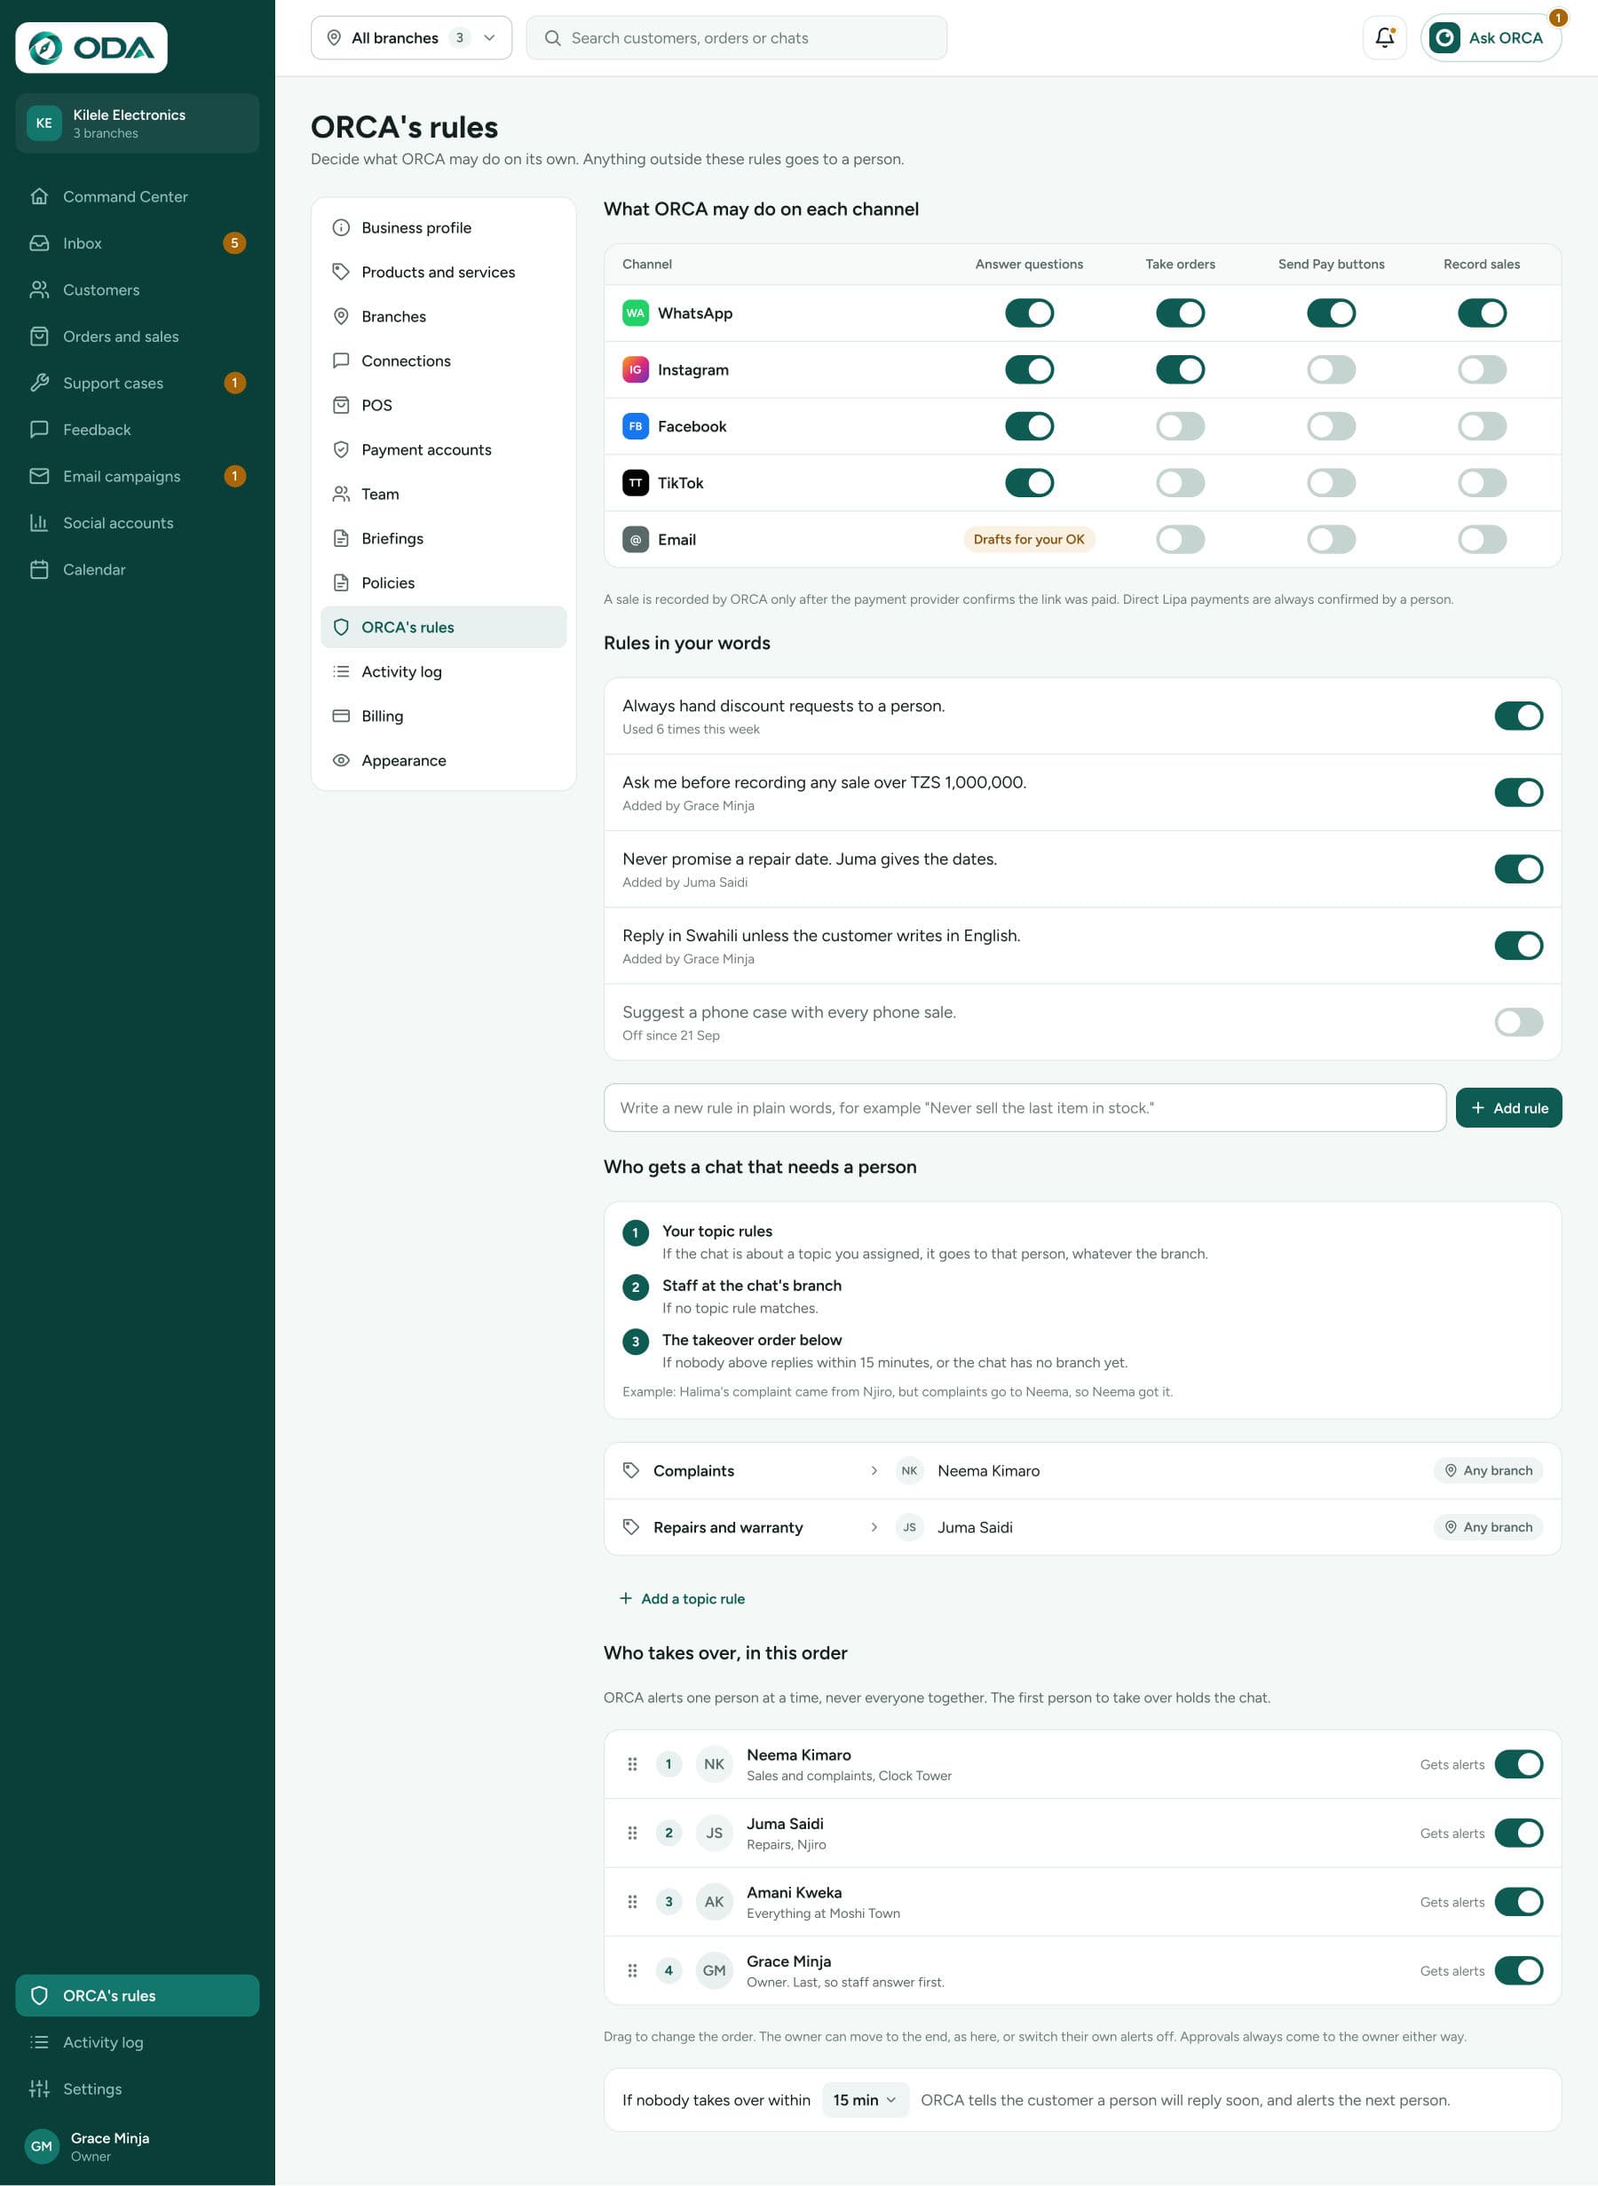The width and height of the screenshot is (1598, 2186).
Task: Click the drag handle beside Juma Saidi
Action: coord(633,1833)
